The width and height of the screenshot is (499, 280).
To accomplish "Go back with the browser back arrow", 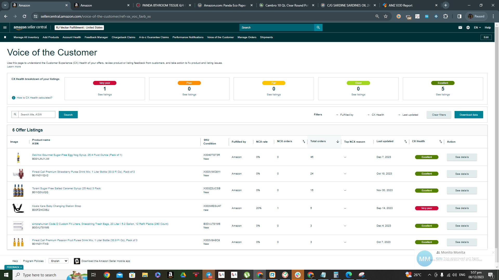I will coord(6,16).
